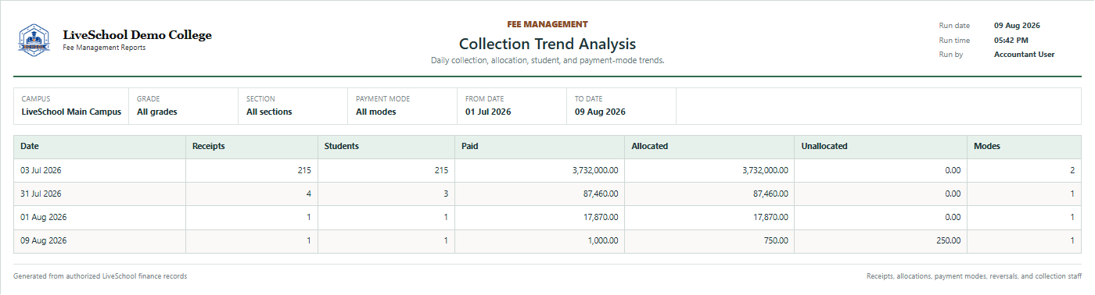1095x295 pixels.
Task: Click the run date value 09 Aug 2026
Action: (x=1017, y=26)
